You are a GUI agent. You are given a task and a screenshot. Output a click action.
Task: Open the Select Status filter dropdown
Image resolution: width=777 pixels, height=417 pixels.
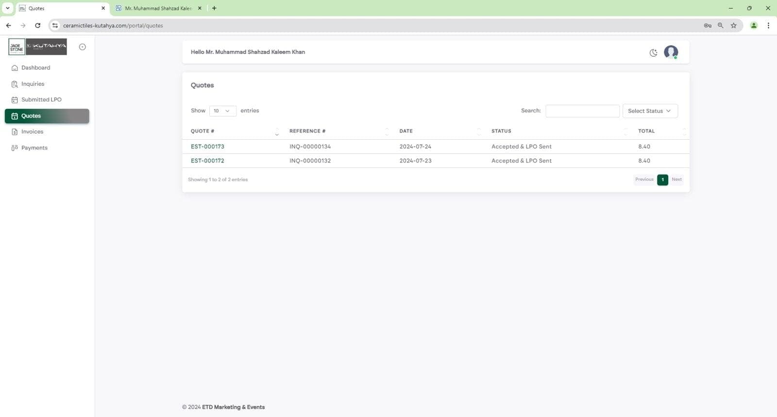coord(650,111)
